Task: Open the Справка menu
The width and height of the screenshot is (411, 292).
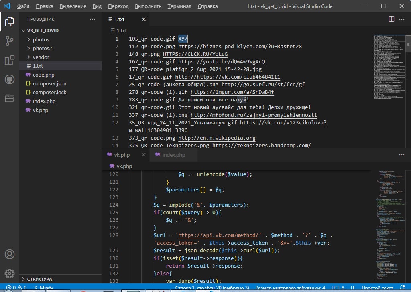Action: tap(208, 6)
